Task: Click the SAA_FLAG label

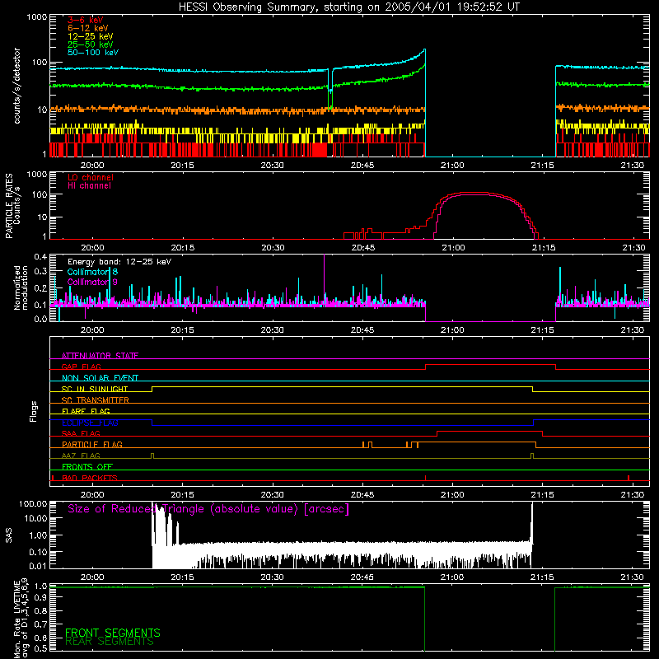Action: (81, 433)
